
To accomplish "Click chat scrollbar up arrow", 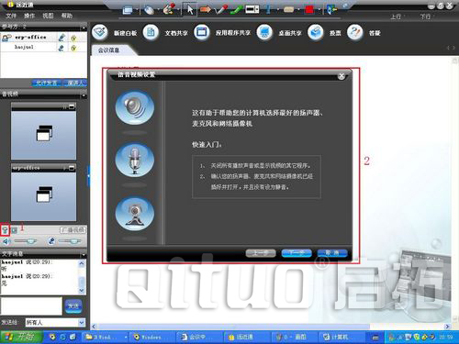I will click(82, 263).
